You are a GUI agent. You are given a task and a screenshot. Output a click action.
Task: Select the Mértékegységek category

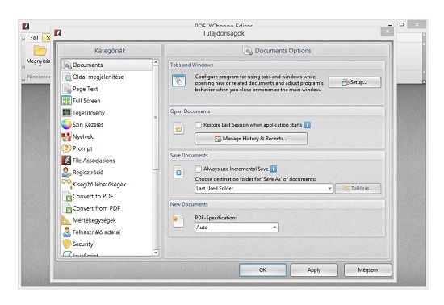107,220
